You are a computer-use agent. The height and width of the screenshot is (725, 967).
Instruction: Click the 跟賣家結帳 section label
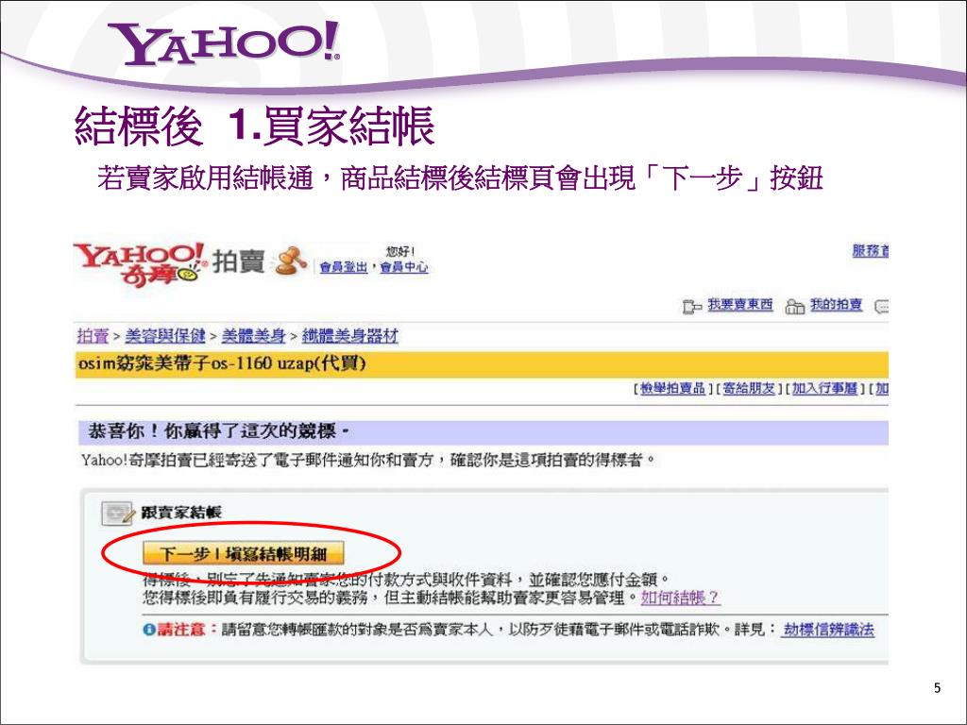coord(181,513)
